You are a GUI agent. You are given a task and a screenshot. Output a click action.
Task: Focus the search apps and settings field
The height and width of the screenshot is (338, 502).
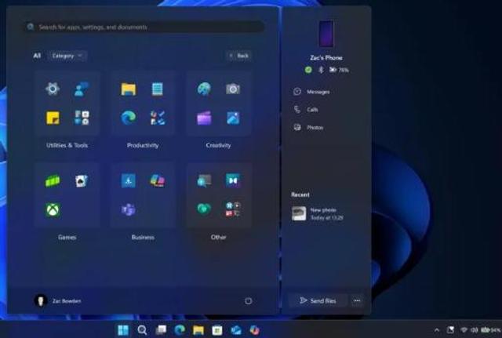point(144,27)
